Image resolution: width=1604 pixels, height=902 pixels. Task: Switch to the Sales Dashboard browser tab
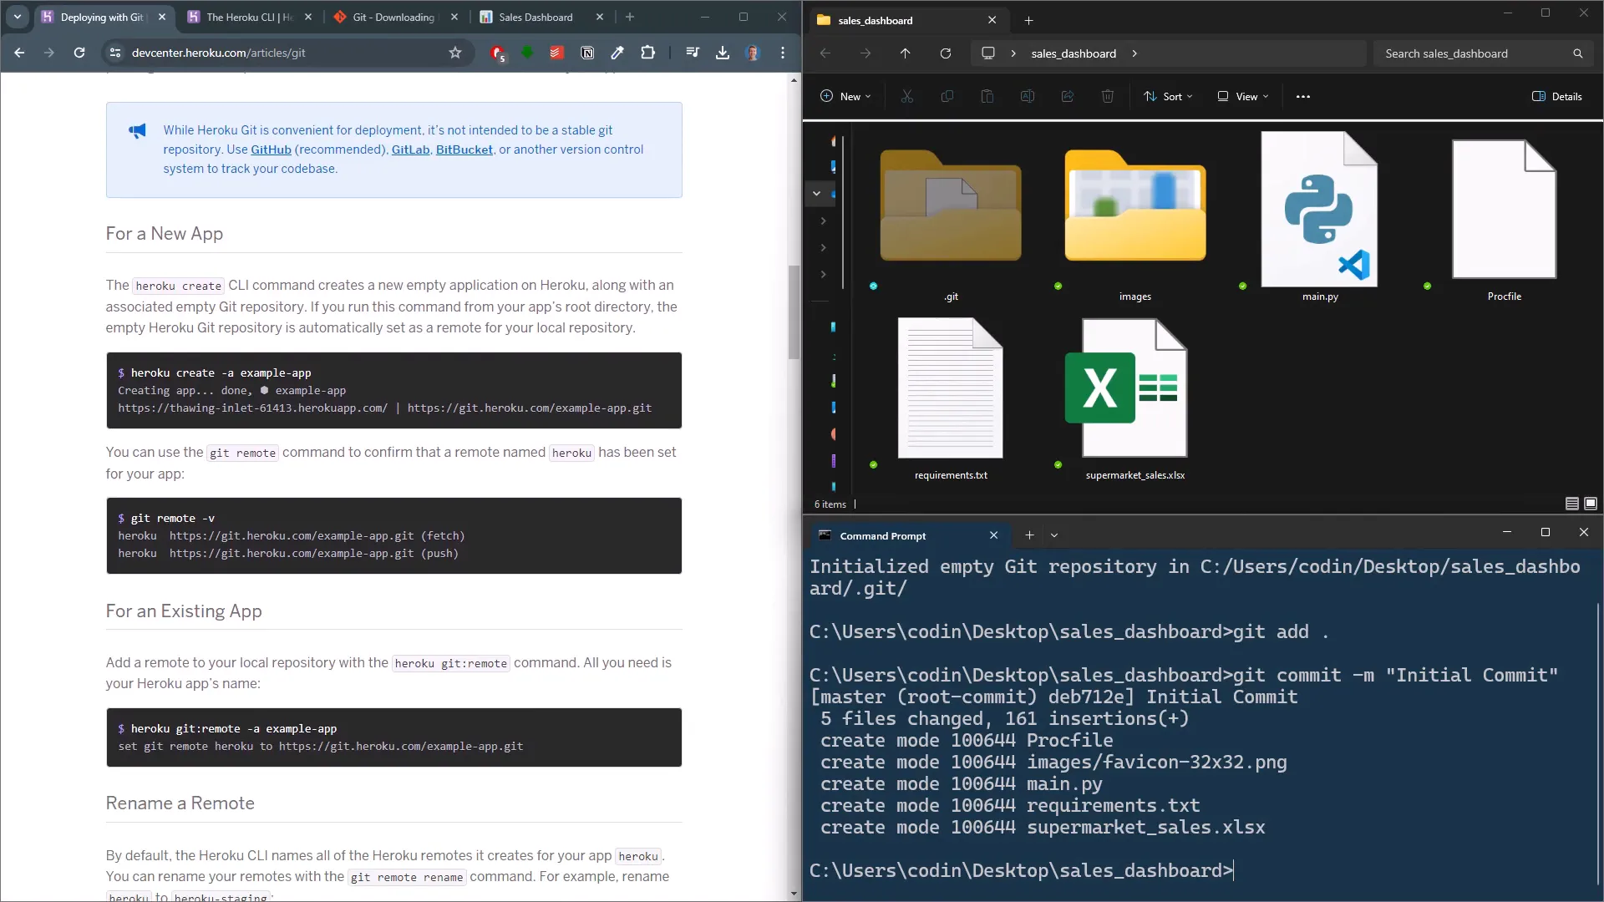coord(536,17)
